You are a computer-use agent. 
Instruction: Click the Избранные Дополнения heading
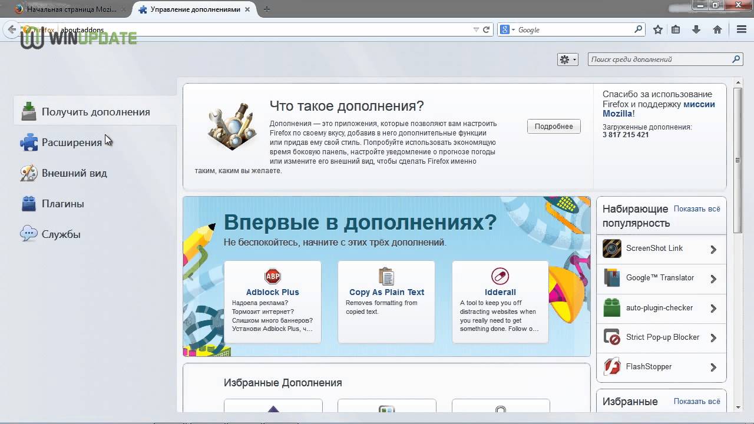[283, 383]
